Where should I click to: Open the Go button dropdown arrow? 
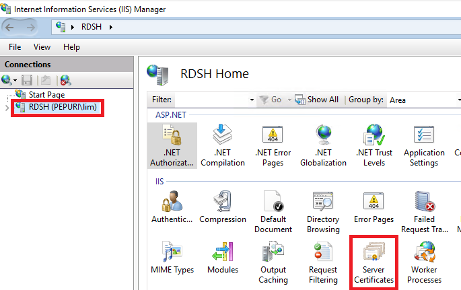[289, 100]
